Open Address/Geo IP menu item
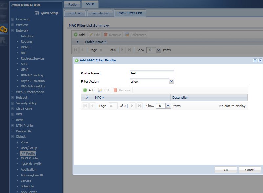The width and height of the screenshot is (263, 193). click(x=32, y=175)
